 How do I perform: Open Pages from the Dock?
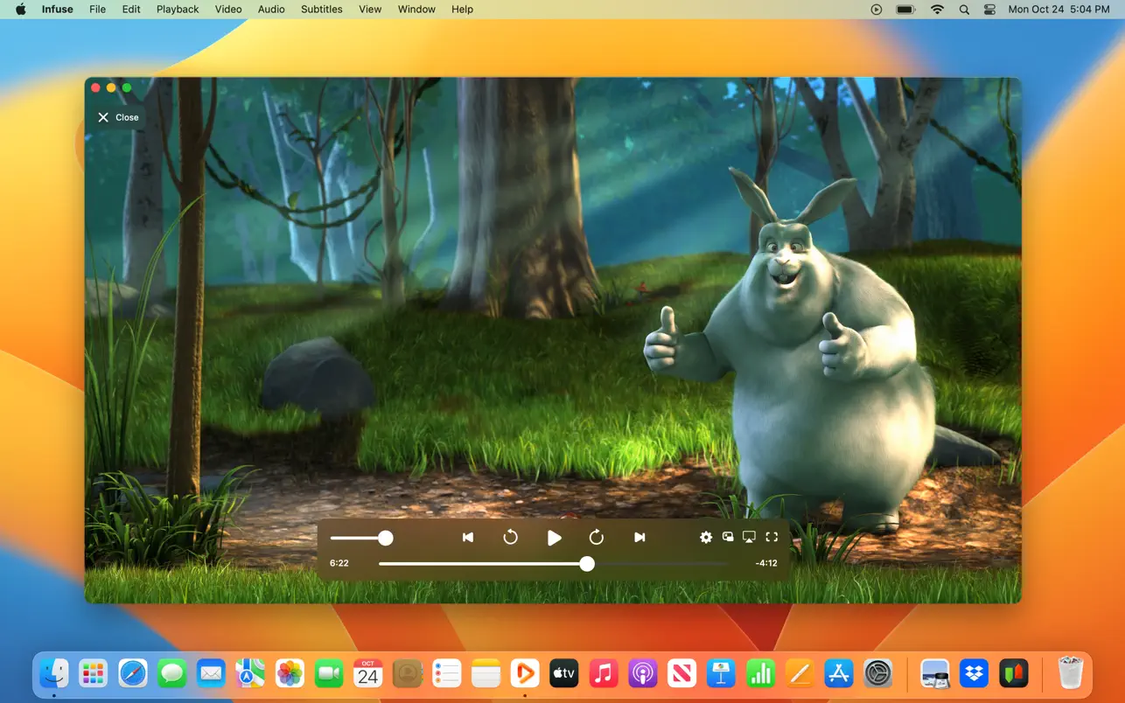(x=800, y=673)
